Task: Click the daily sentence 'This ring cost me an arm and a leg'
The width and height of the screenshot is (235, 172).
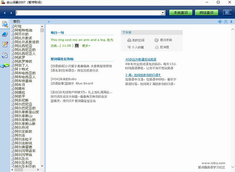Action: (x=78, y=40)
